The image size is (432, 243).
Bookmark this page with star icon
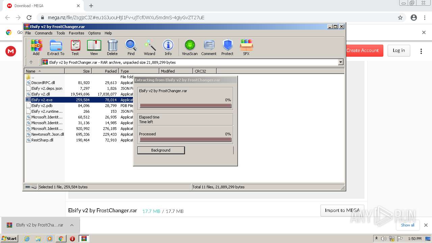pos(400,18)
